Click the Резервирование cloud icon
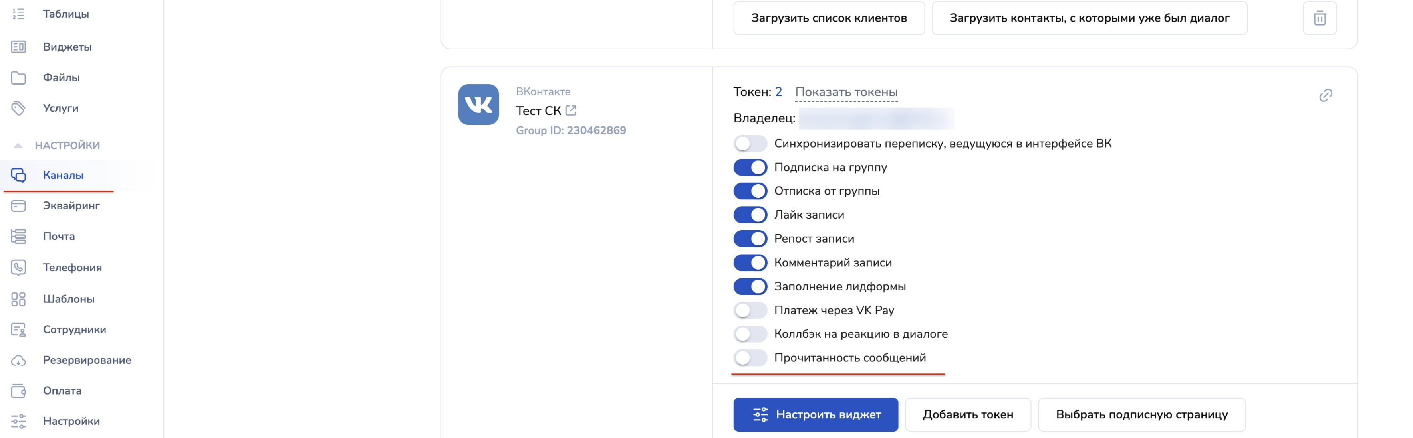 coord(18,360)
